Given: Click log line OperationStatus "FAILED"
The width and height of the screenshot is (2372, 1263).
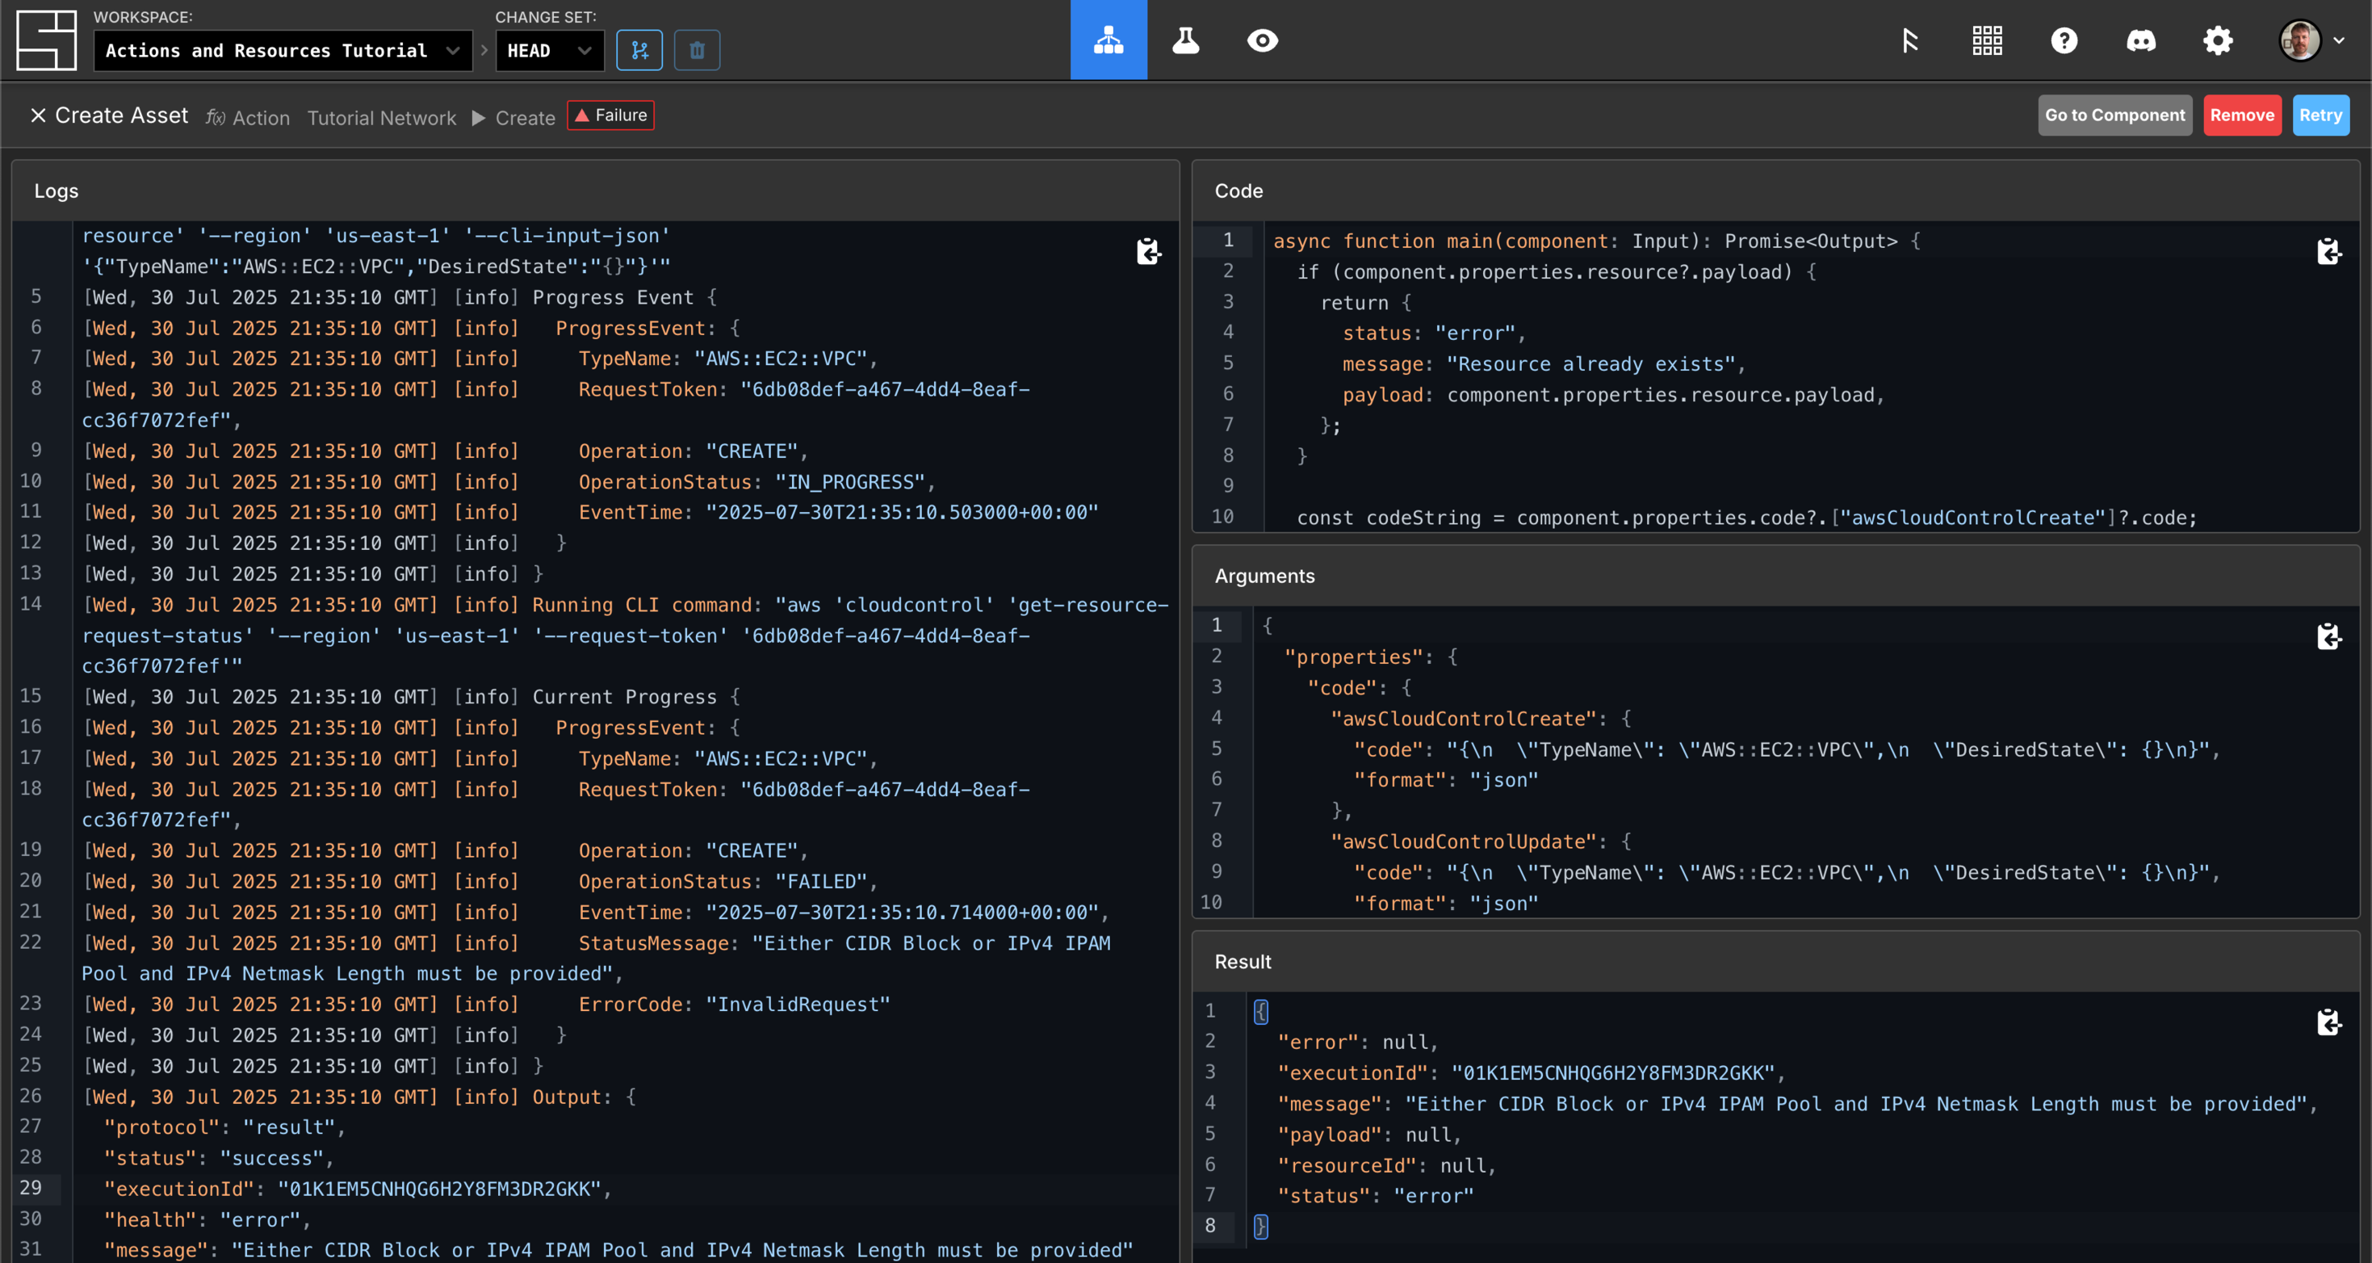Looking at the screenshot, I should 480,882.
